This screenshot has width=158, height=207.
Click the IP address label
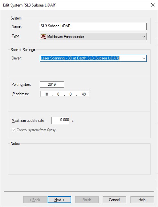pos(20,94)
